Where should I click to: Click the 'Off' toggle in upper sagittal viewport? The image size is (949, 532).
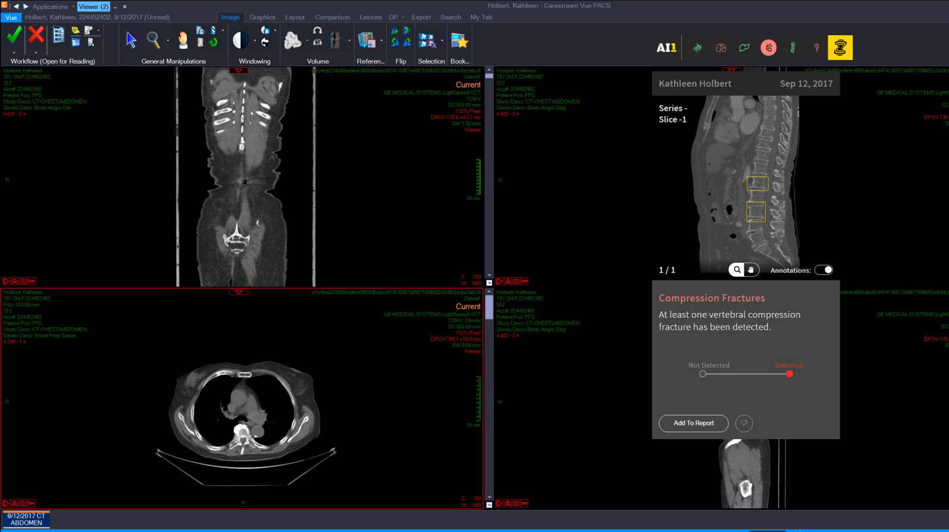click(x=525, y=281)
